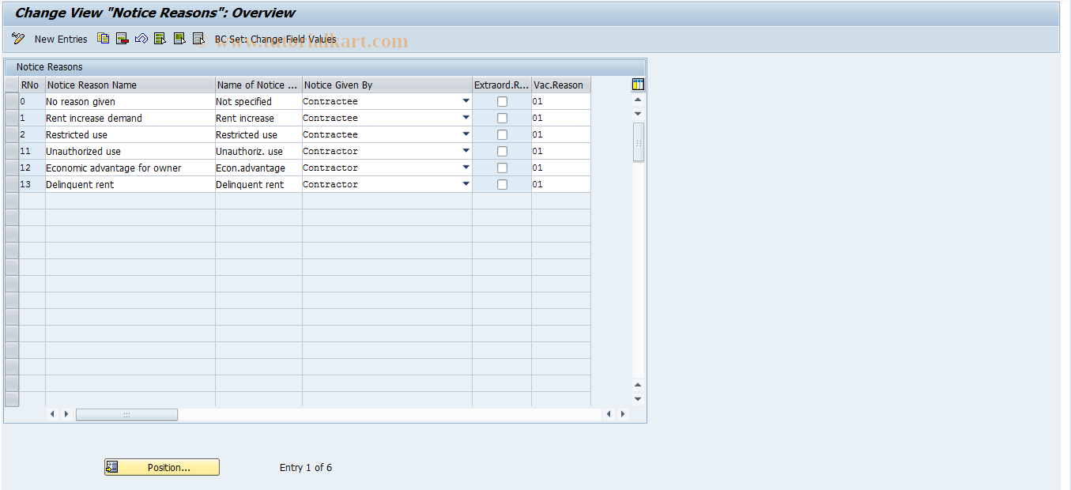
Task: Click 'Economic advantage for owner' cell
Action: (130, 168)
